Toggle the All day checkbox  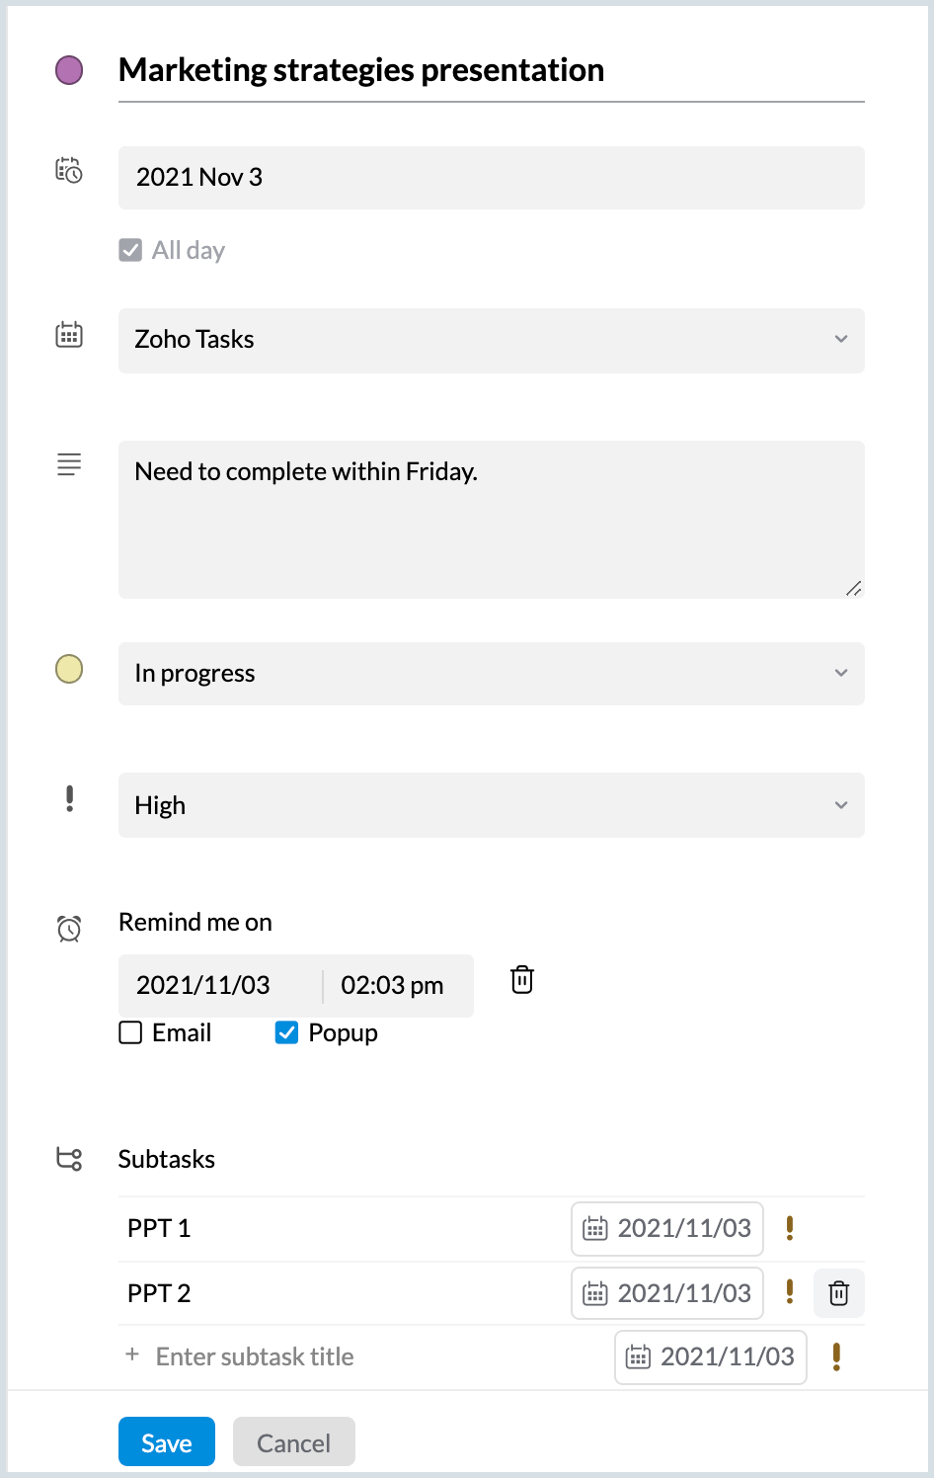130,250
